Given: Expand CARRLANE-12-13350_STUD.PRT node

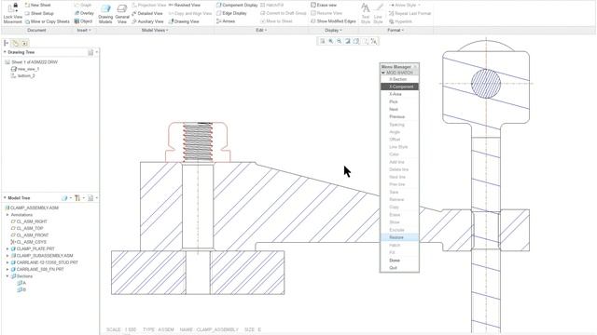Looking at the screenshot, I should (x=7, y=262).
